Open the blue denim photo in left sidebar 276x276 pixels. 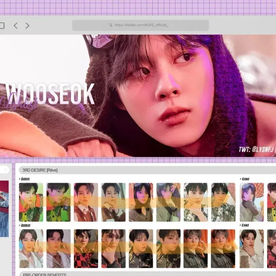(4, 209)
